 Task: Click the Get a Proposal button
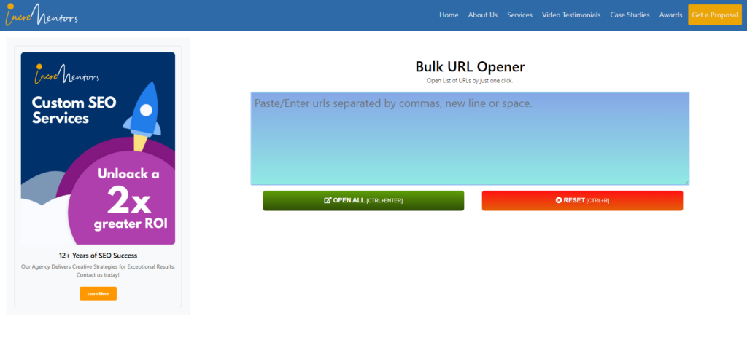pos(715,15)
